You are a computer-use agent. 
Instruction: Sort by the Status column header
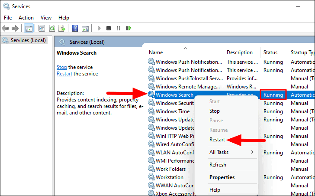270,52
